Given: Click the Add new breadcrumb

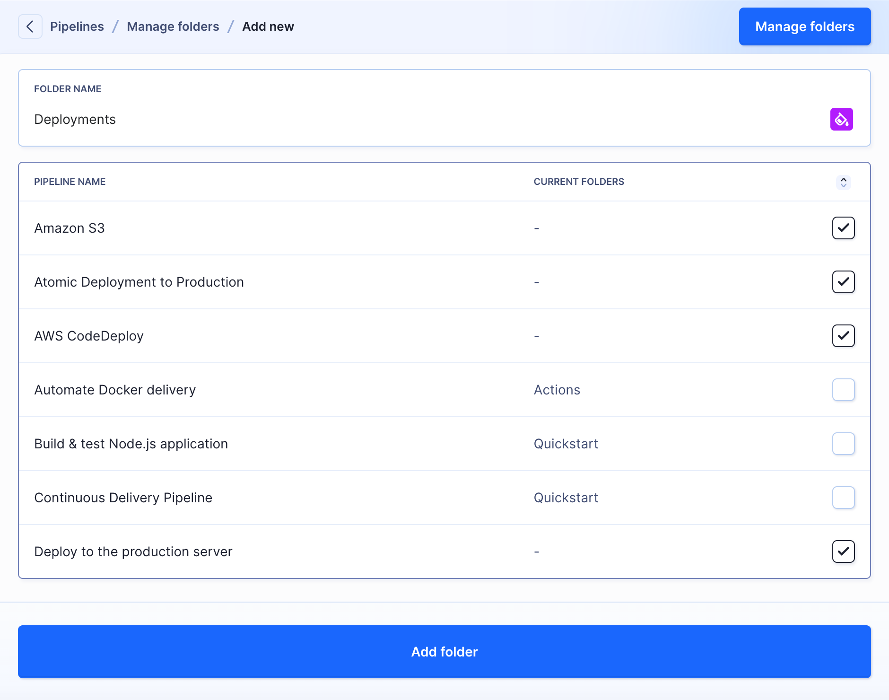Looking at the screenshot, I should [x=268, y=26].
